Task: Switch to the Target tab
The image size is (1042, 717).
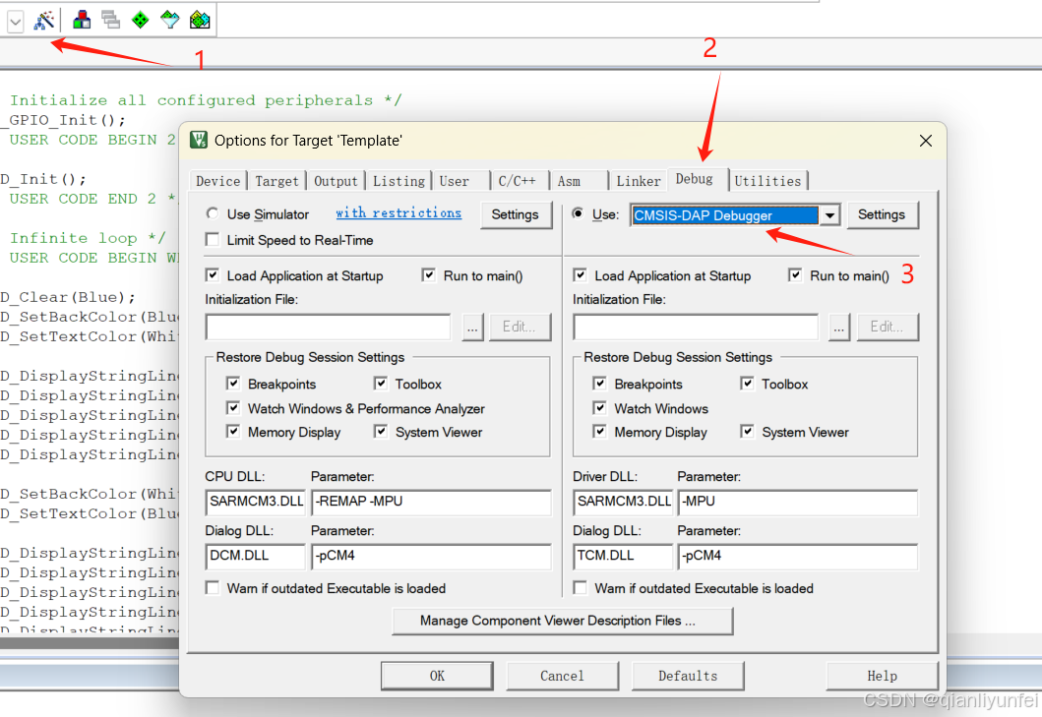Action: point(276,181)
